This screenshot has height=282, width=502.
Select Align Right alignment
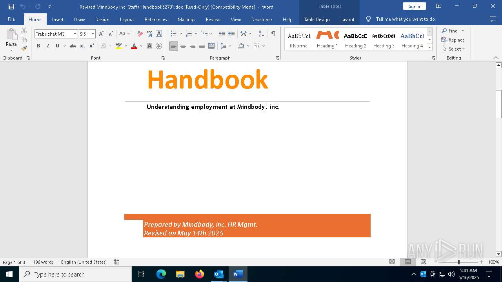pos(193,46)
